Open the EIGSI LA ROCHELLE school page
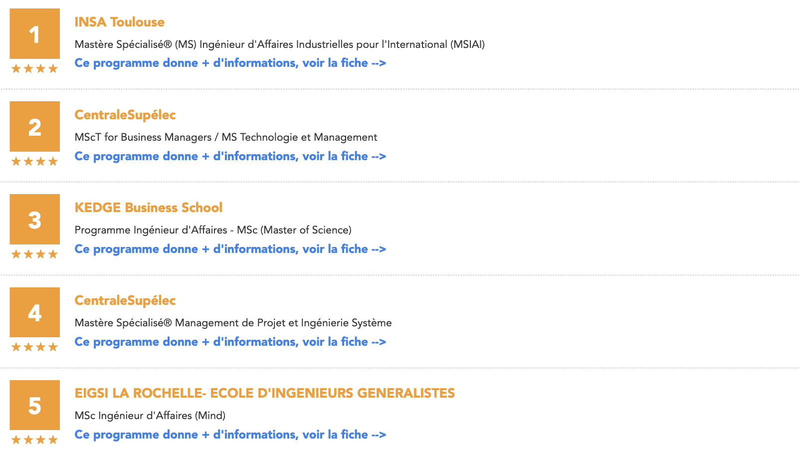The width and height of the screenshot is (799, 457). (x=264, y=393)
